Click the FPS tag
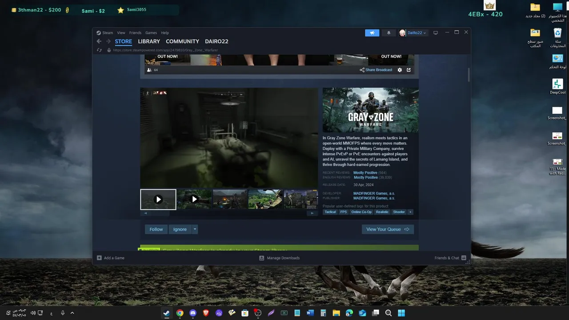 pyautogui.click(x=344, y=212)
